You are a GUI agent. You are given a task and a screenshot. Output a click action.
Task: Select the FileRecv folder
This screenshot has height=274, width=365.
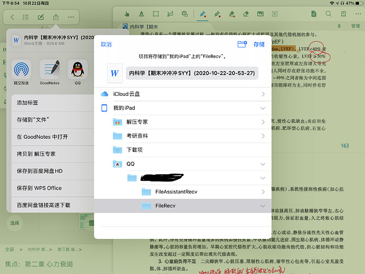click(x=182, y=206)
